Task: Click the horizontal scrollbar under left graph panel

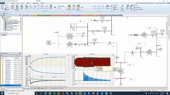Action: [x=45, y=87]
